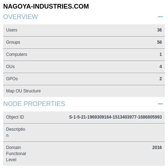Click the Domain Functional Level row
168x168 pixels.
tap(84, 154)
